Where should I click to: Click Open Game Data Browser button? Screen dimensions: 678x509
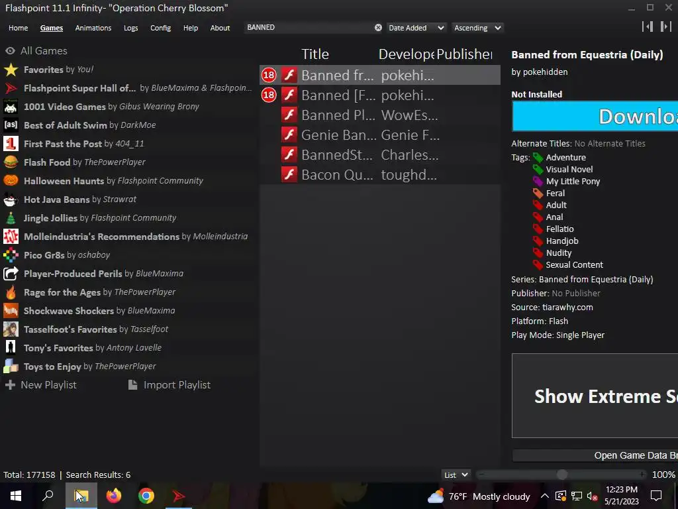595,455
